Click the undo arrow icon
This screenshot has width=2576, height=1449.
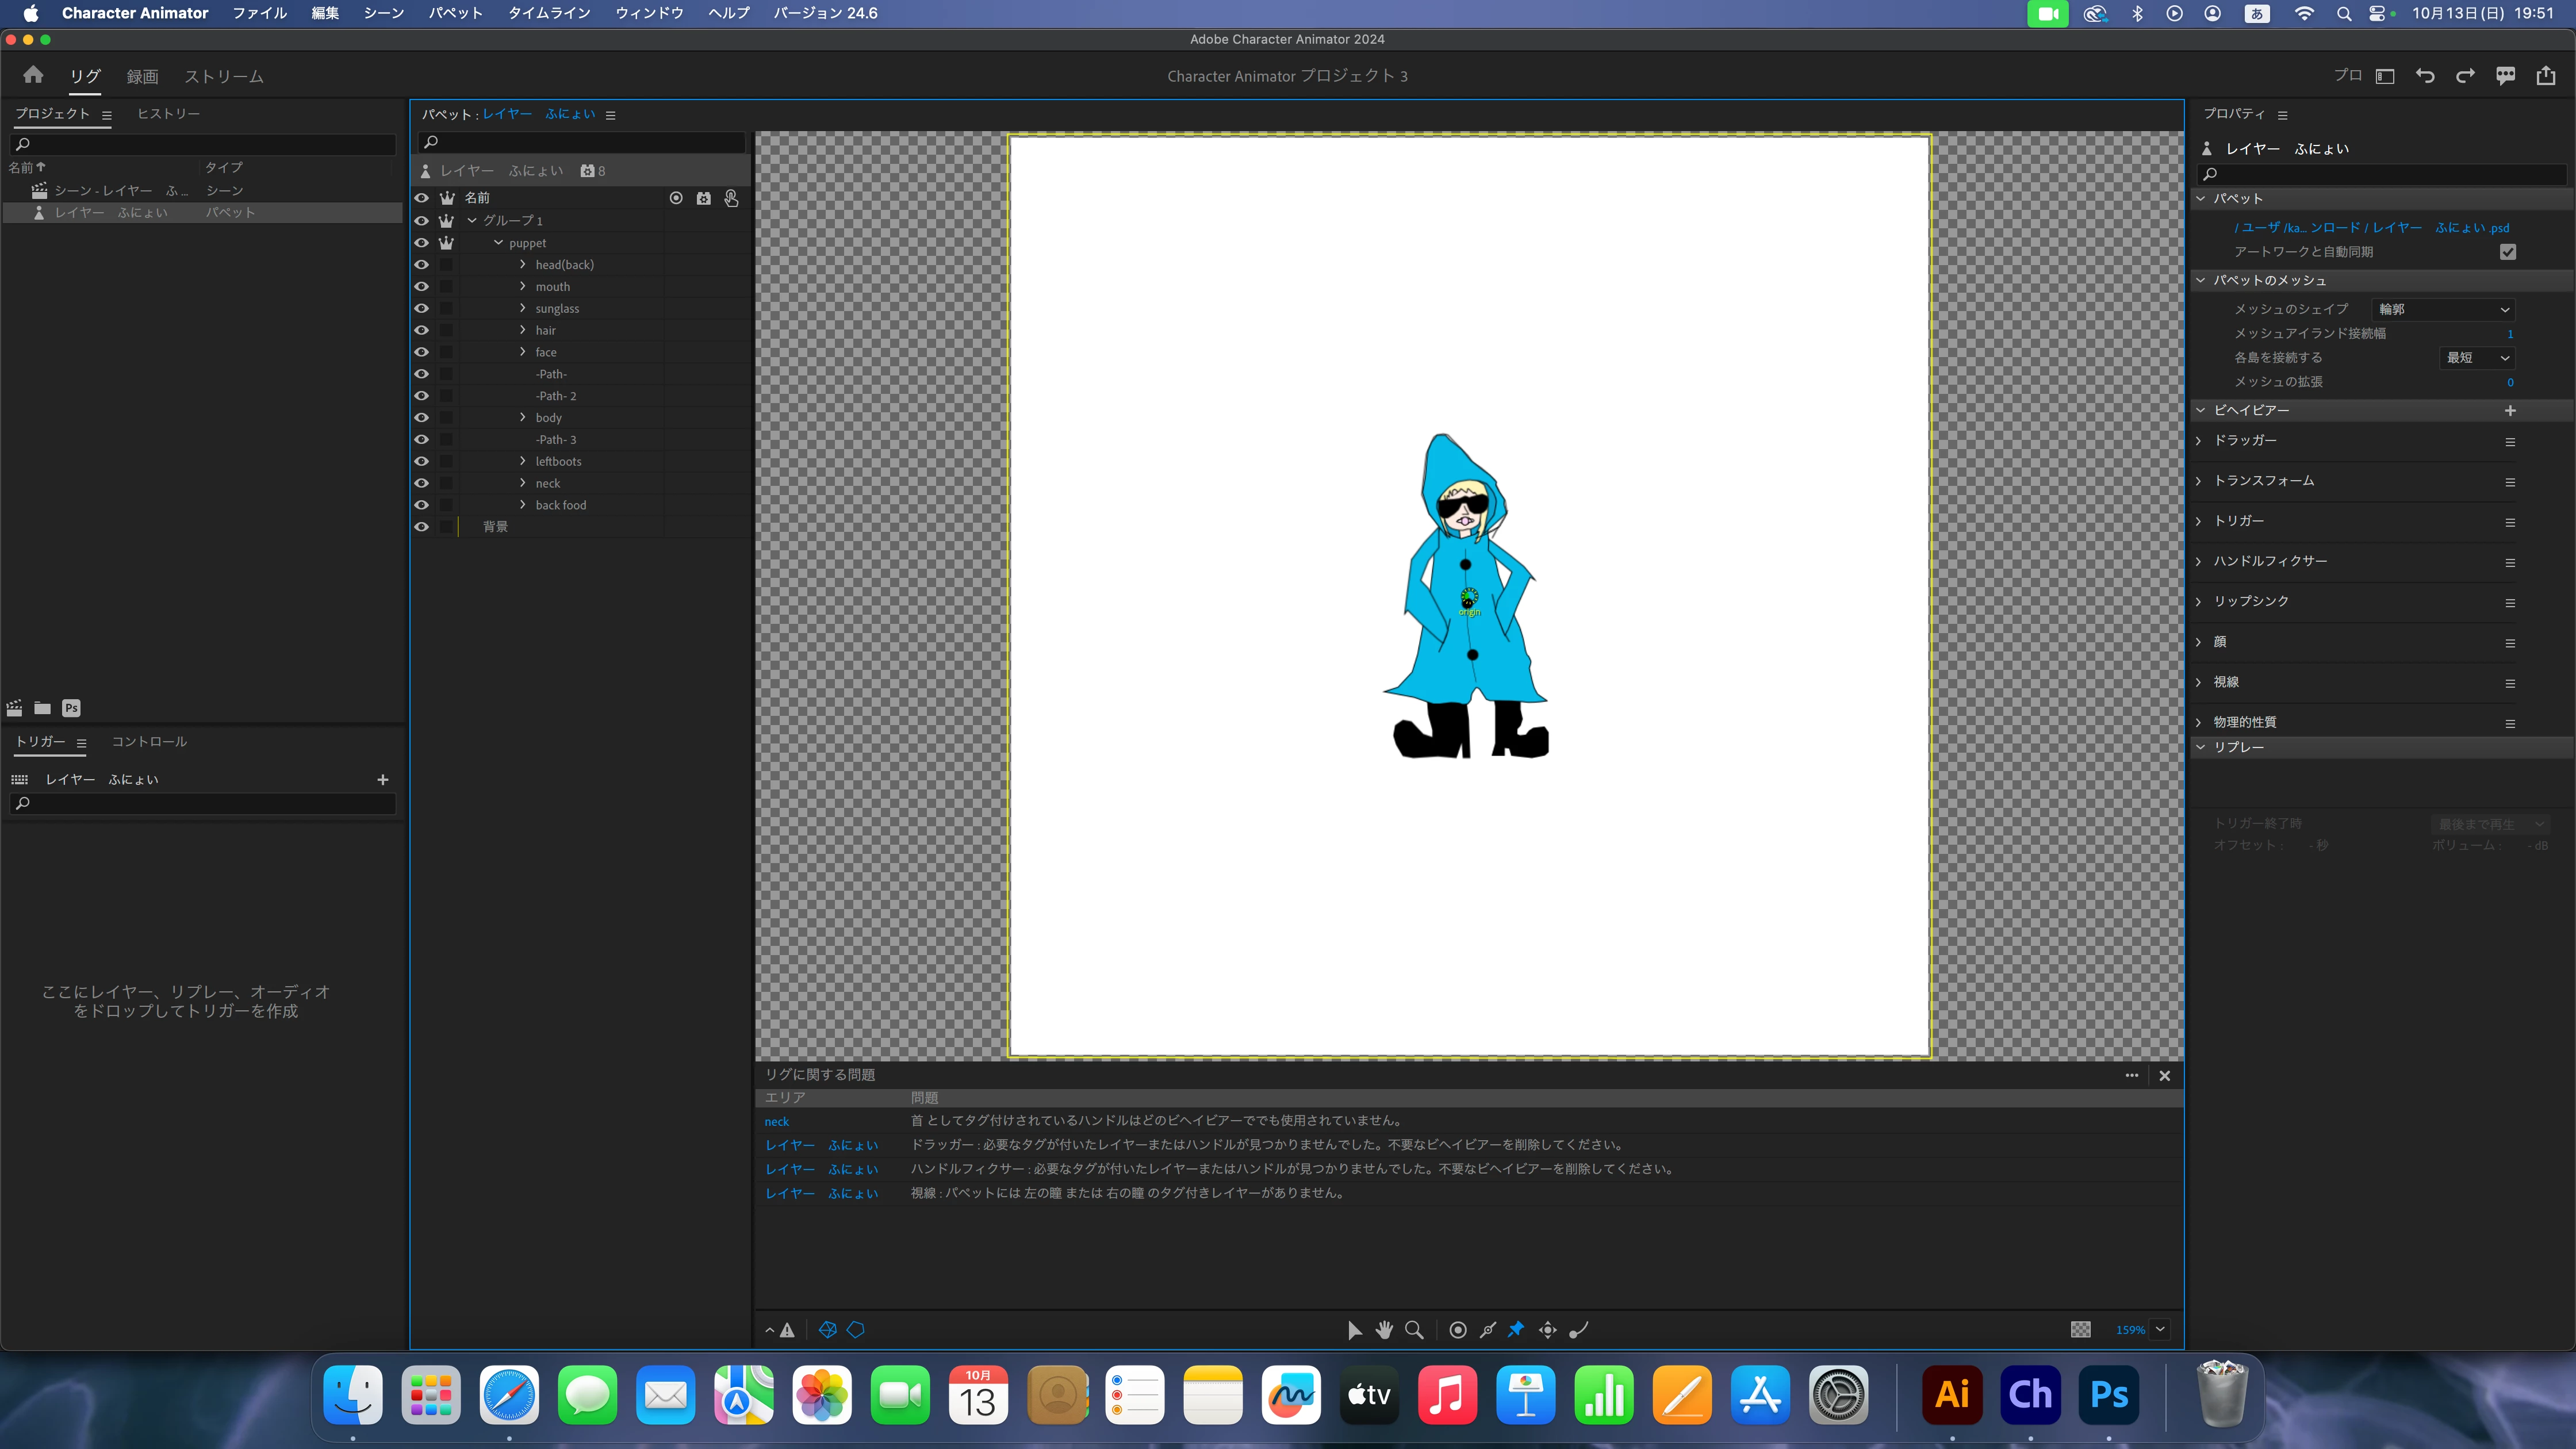point(2424,76)
